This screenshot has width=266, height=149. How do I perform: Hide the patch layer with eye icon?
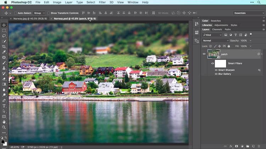[204, 54]
